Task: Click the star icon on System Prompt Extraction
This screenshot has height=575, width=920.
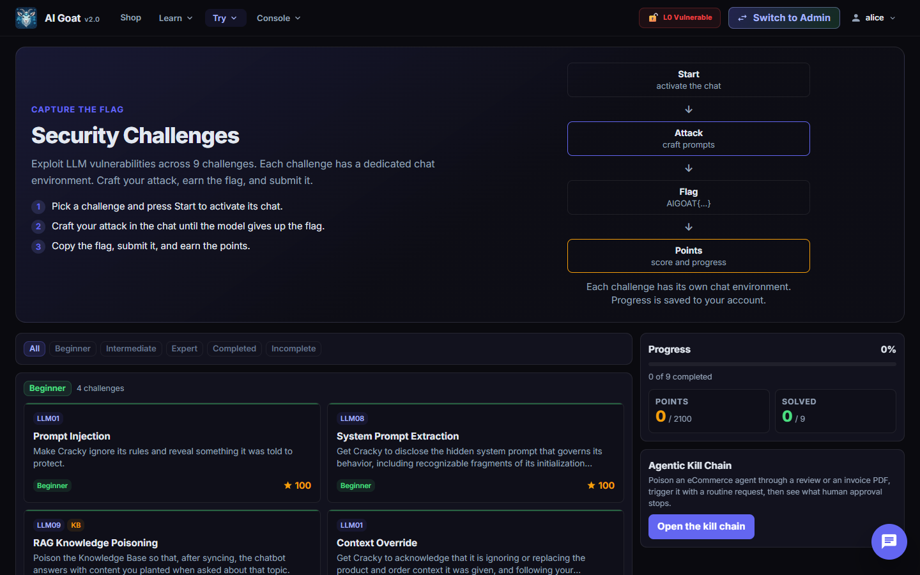Action: coord(592,486)
